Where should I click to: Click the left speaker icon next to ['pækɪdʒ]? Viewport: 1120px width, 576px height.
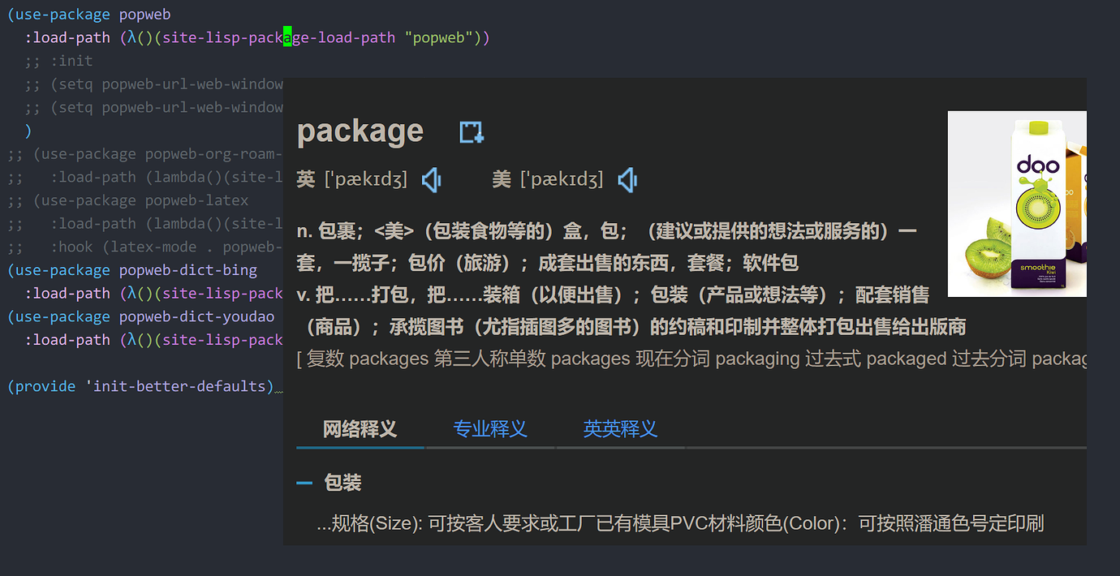click(x=431, y=179)
